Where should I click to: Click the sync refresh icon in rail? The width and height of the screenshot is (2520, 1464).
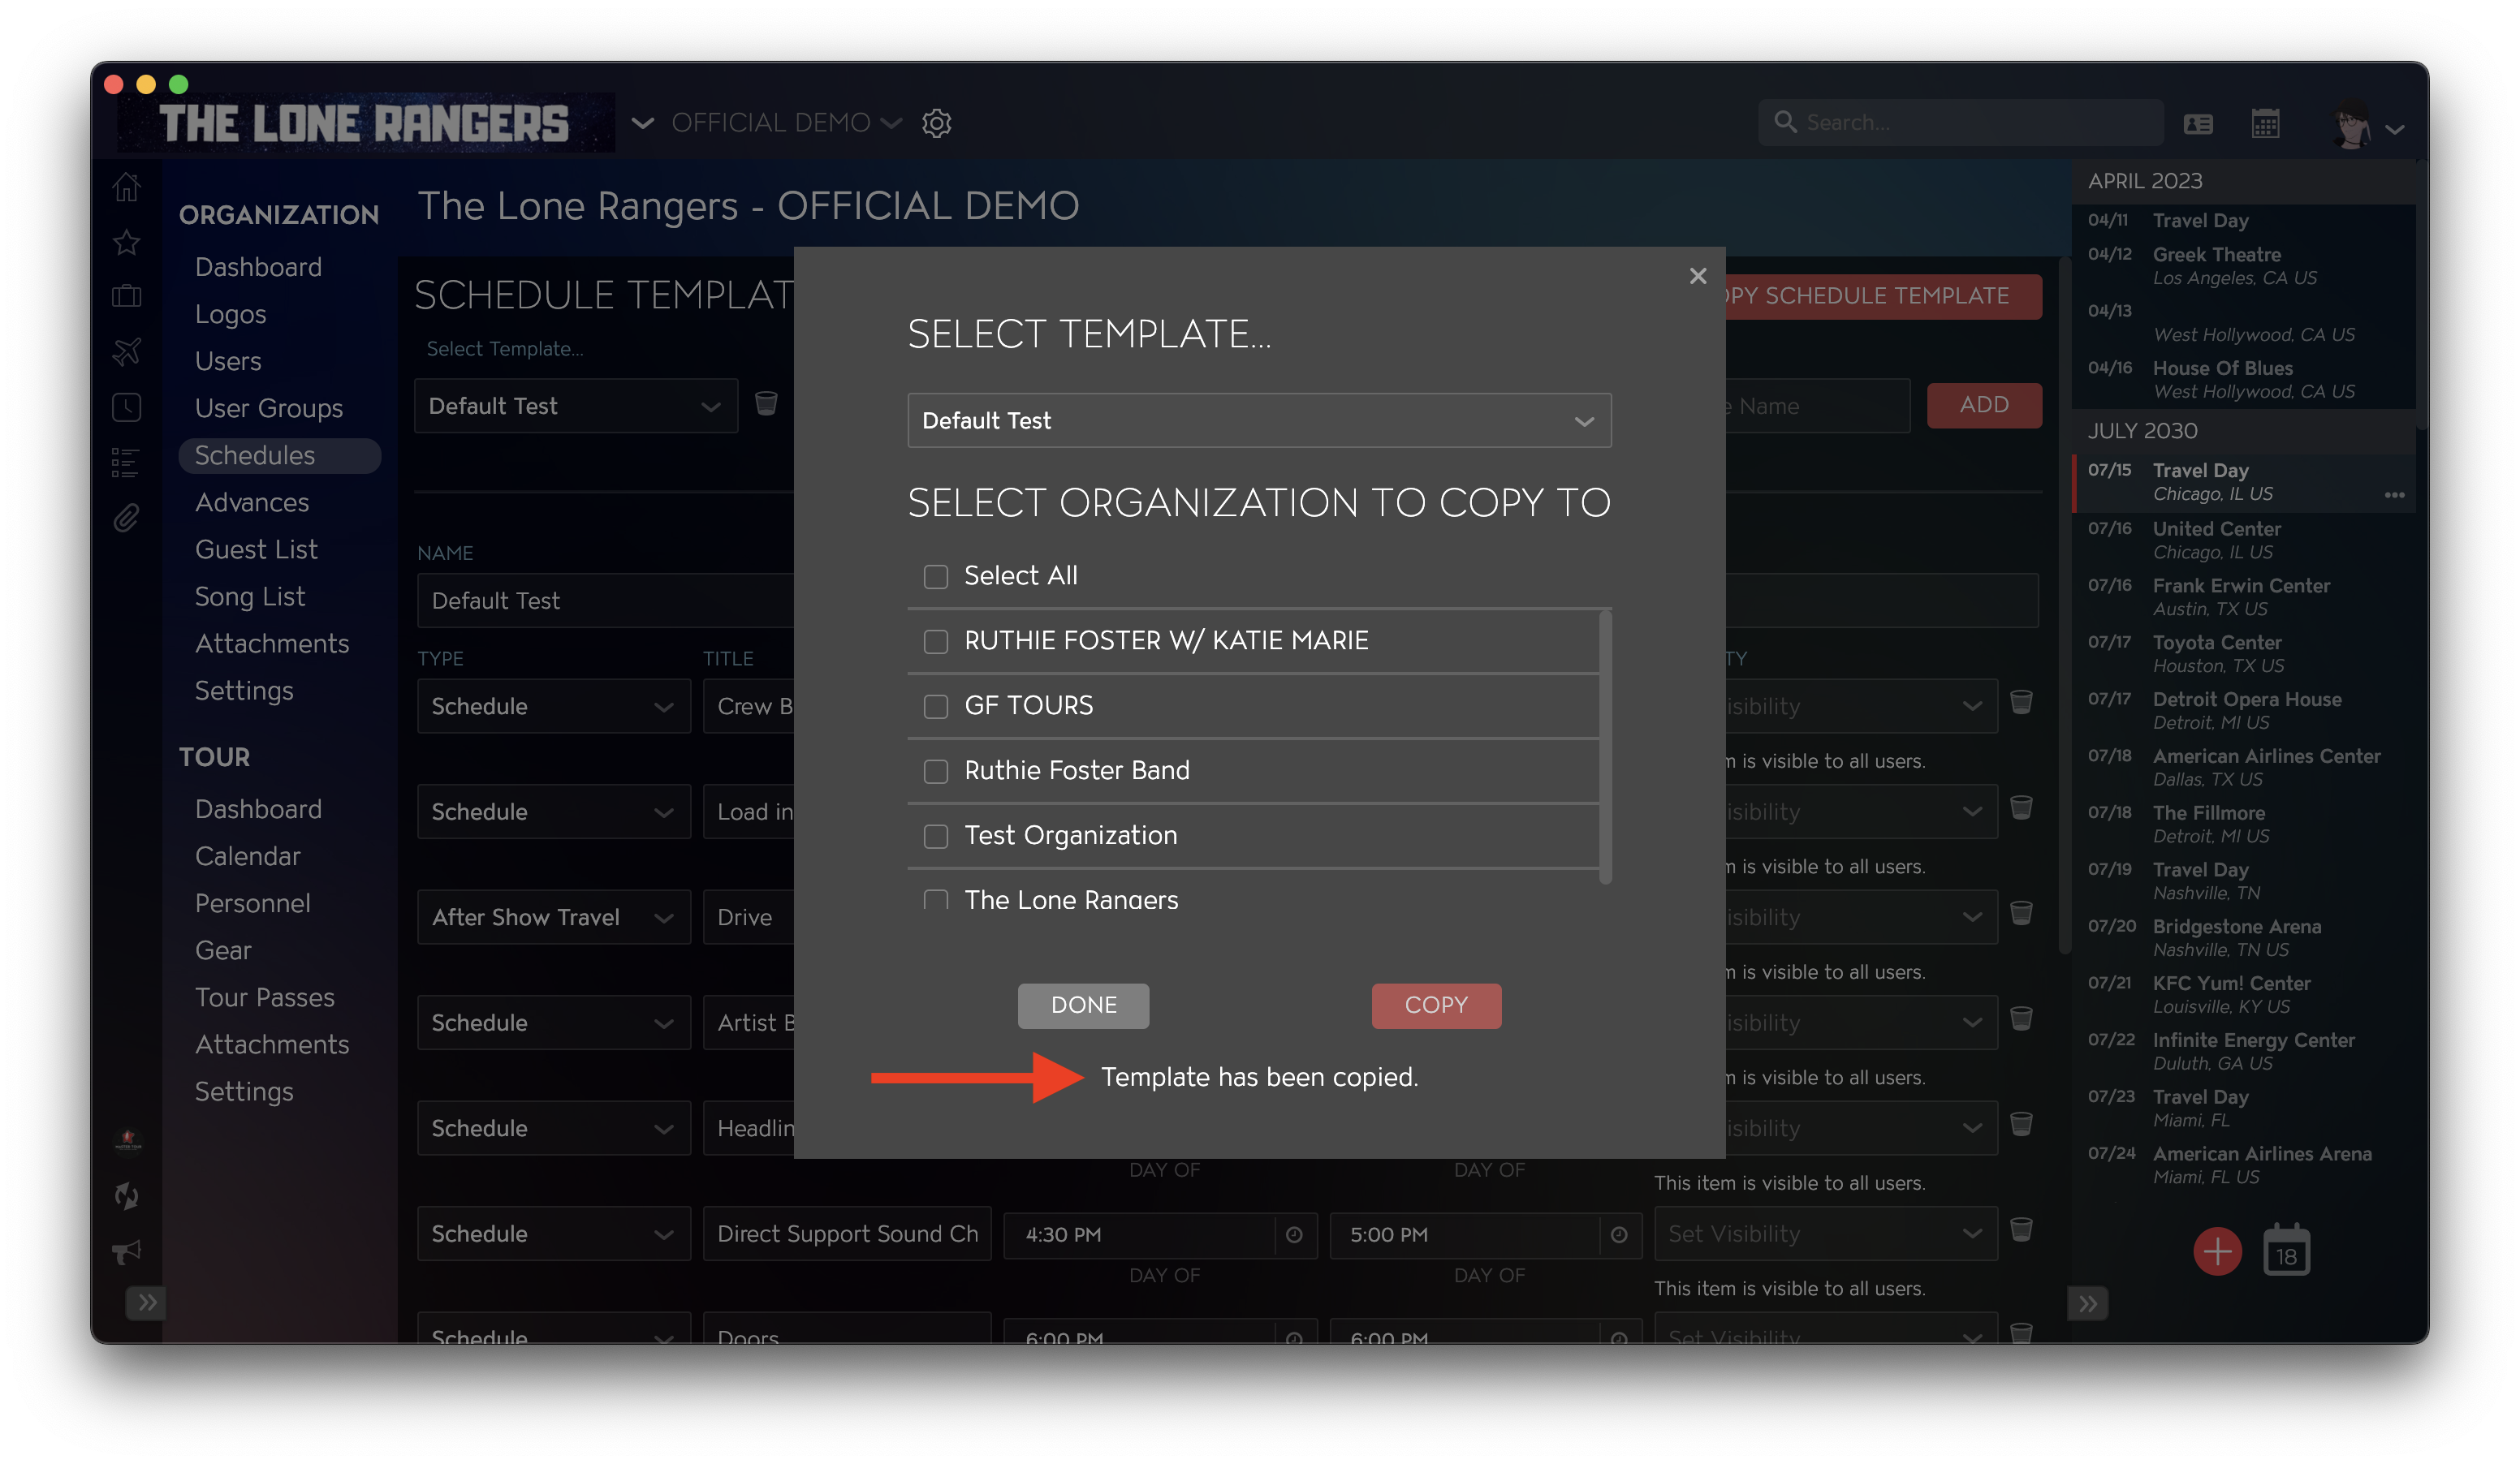point(127,1195)
